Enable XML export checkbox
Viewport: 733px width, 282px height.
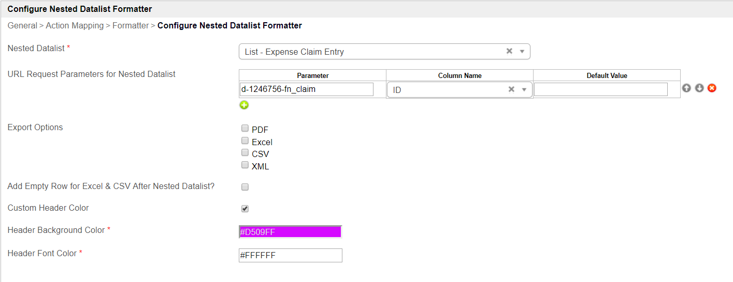coord(245,165)
